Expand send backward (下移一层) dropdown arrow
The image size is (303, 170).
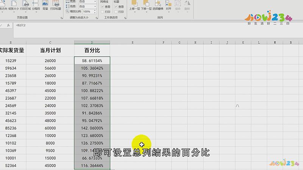coord(146,12)
